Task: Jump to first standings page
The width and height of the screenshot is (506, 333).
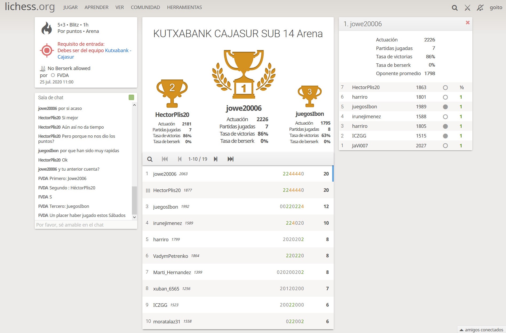Action: tap(165, 159)
